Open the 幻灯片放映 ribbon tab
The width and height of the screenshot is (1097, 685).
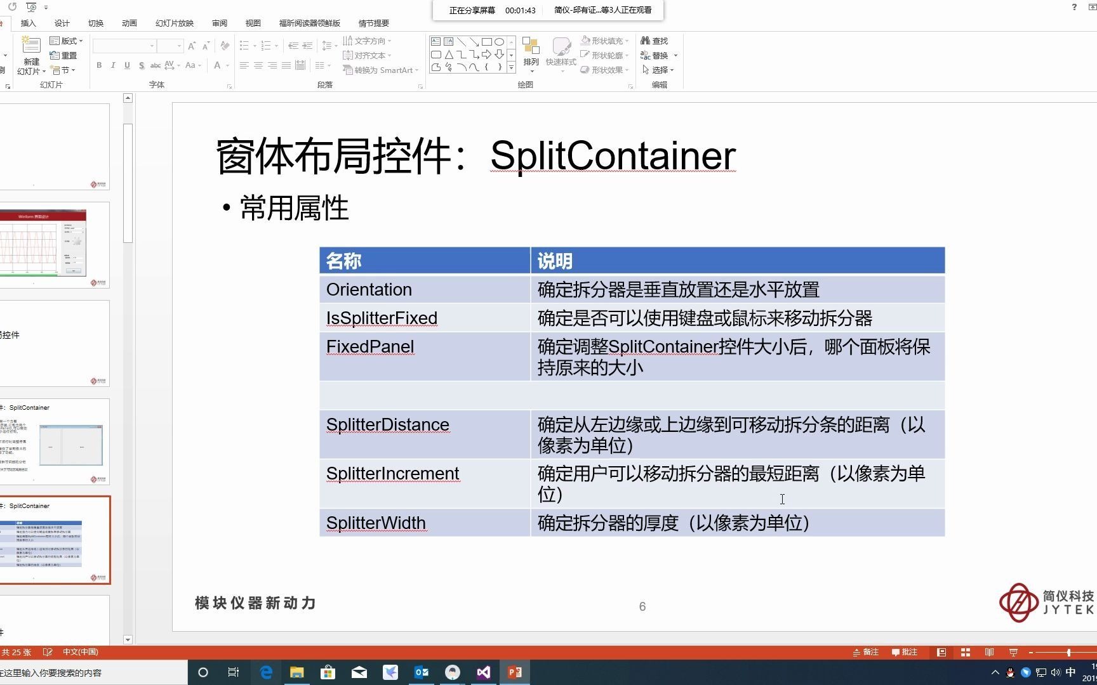(176, 23)
